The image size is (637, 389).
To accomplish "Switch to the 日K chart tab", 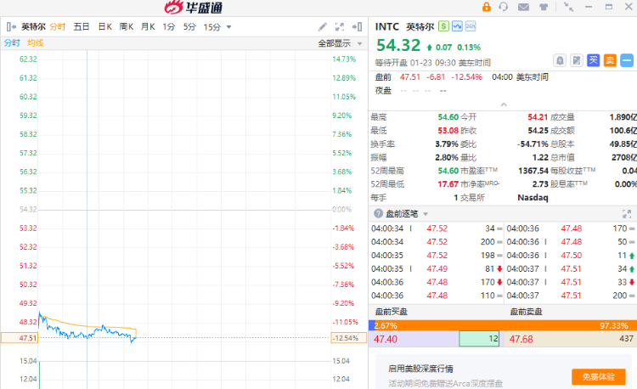I will point(104,27).
